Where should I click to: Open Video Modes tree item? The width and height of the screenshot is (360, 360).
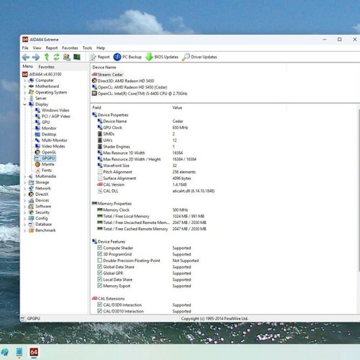click(50, 146)
